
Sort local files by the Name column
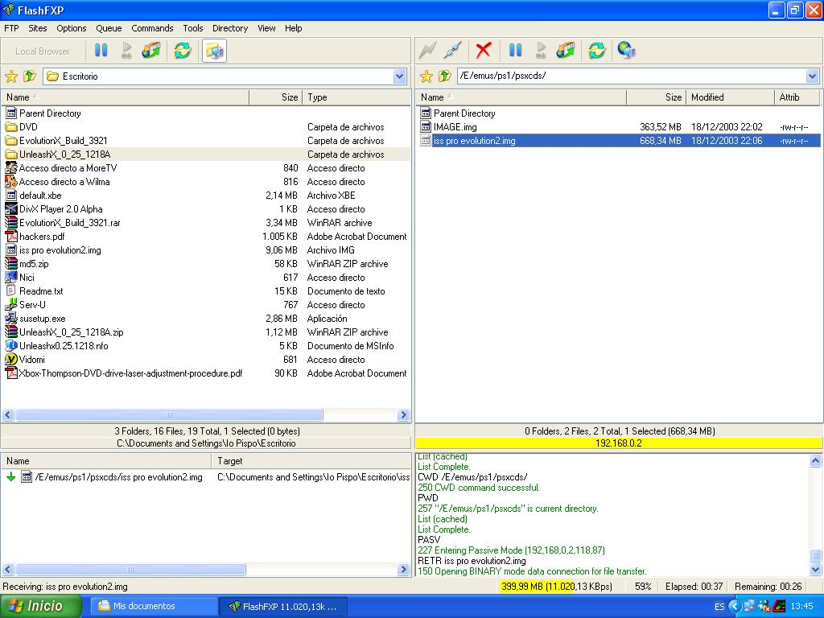[126, 97]
